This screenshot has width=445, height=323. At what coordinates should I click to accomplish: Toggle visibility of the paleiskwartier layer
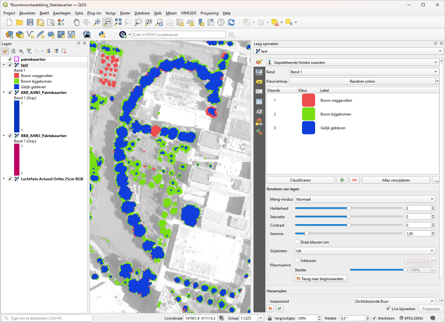[10, 59]
